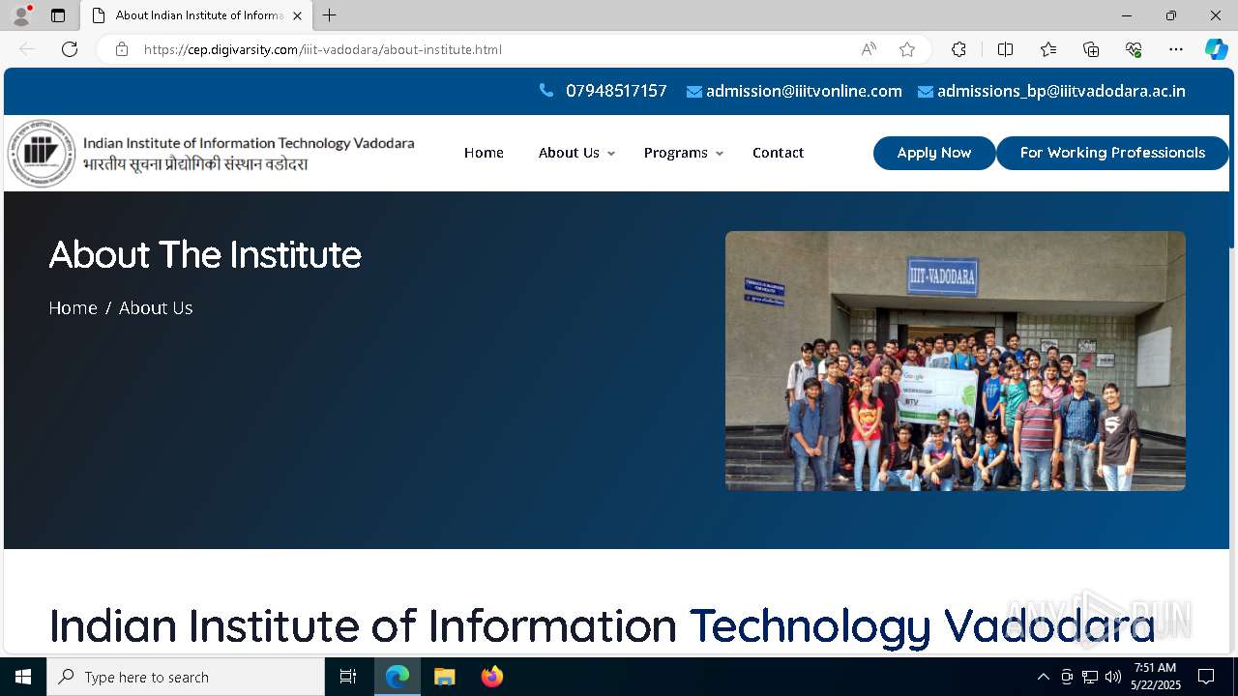Open the browser profile icon
Screen dimensions: 1238x696
pyautogui.click(x=21, y=15)
